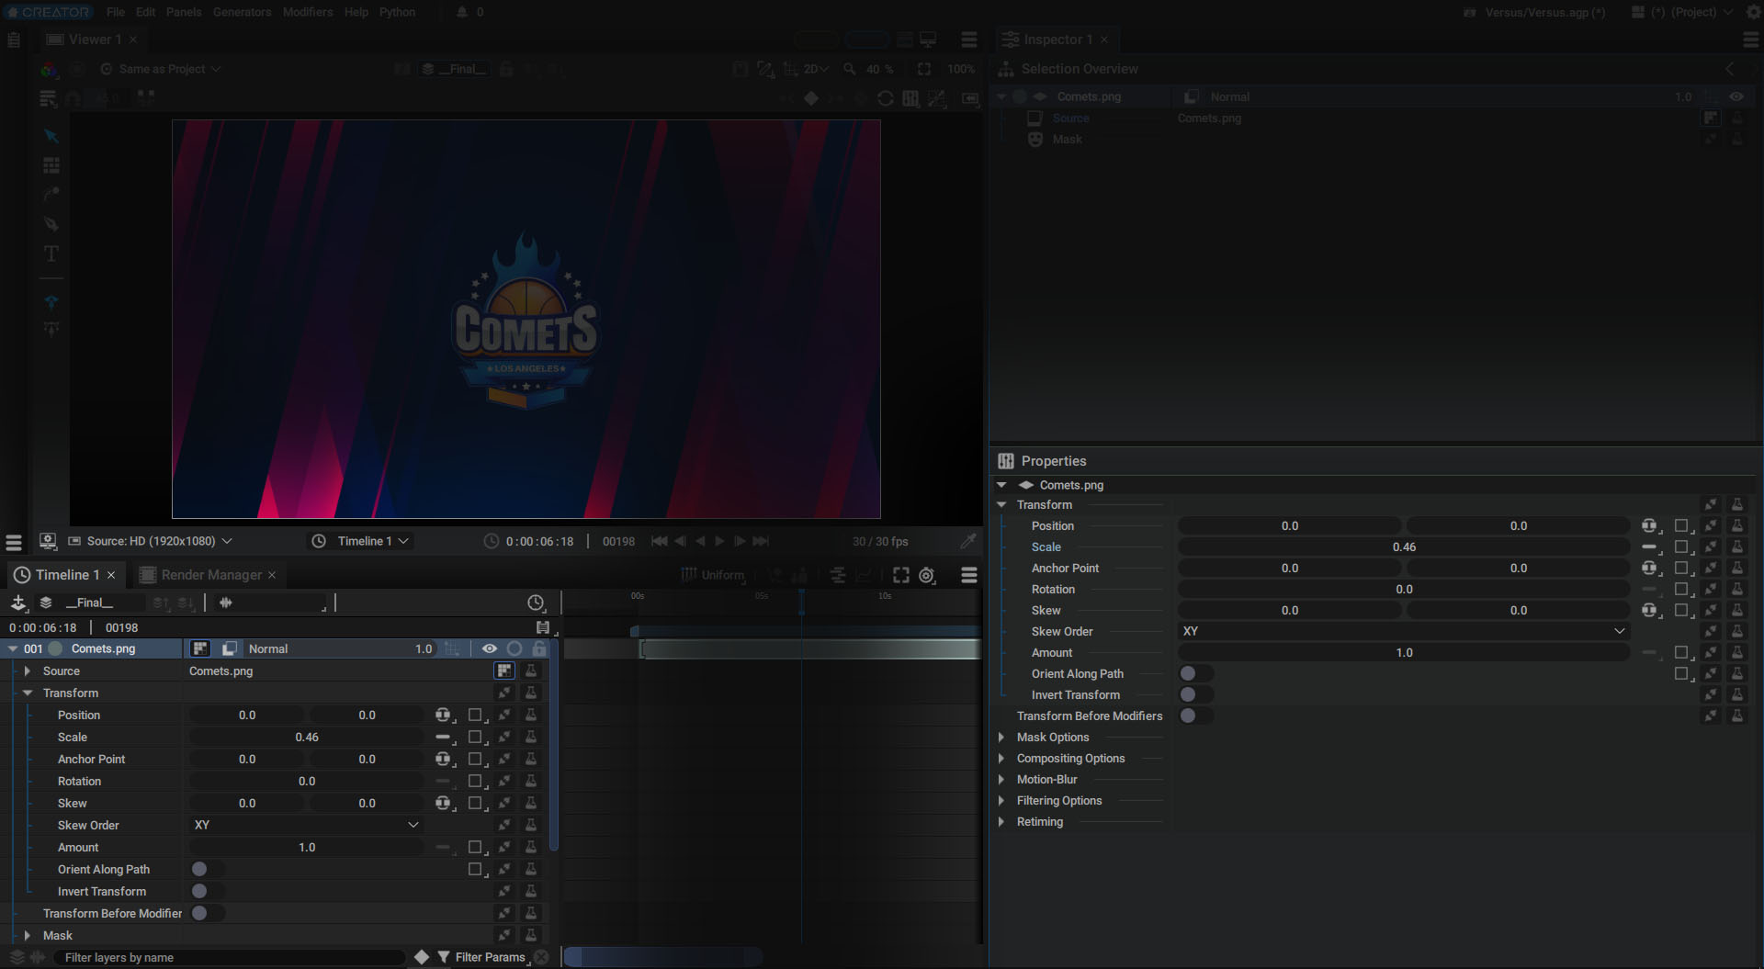Image resolution: width=1764 pixels, height=969 pixels.
Task: Toggle visibility eye of Comets.png layer
Action: tap(490, 648)
